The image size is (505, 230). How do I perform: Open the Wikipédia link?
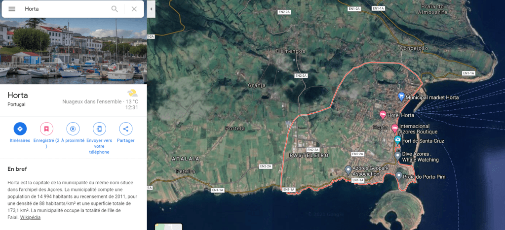click(30, 217)
